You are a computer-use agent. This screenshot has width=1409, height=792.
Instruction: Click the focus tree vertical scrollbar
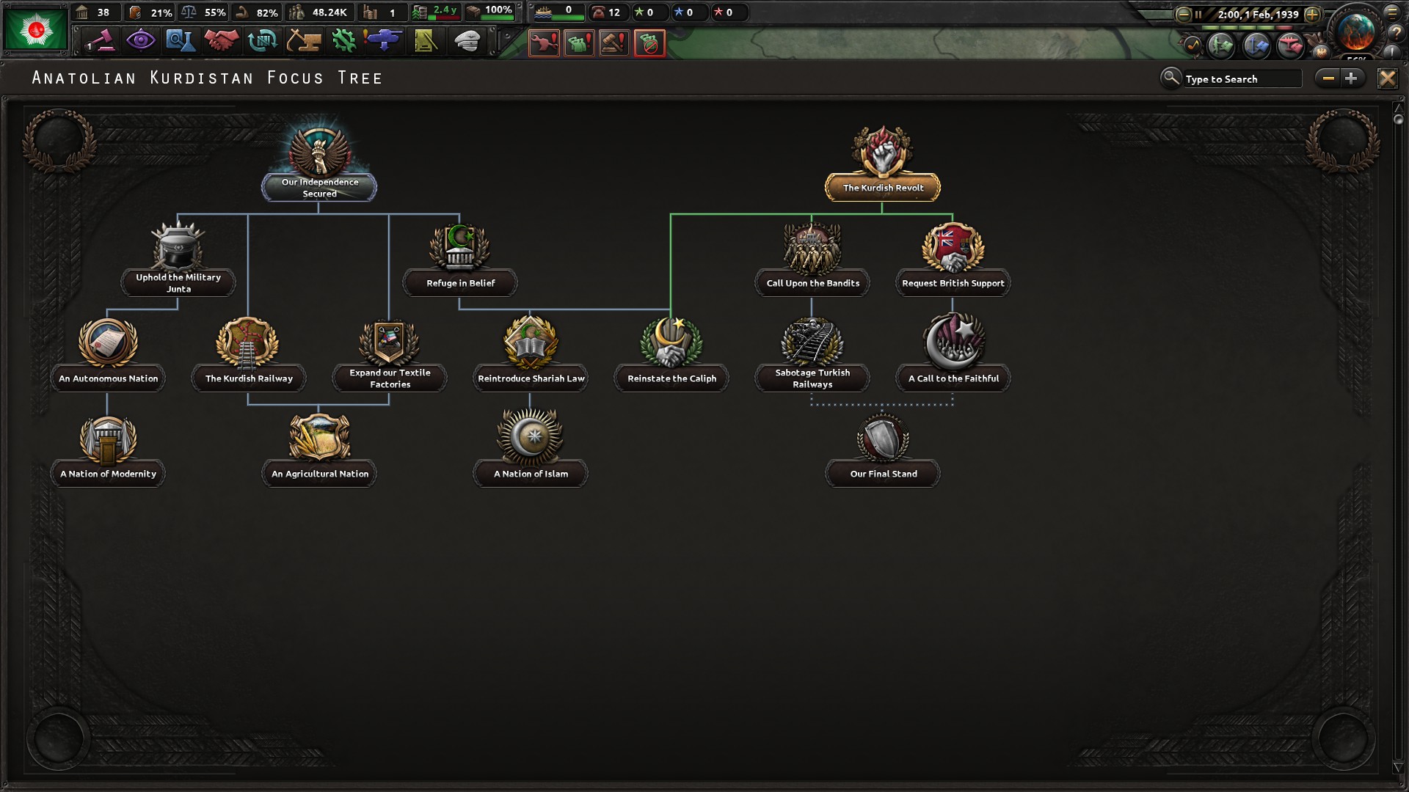[1398, 119]
